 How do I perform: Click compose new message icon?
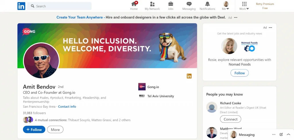click(x=281, y=134)
